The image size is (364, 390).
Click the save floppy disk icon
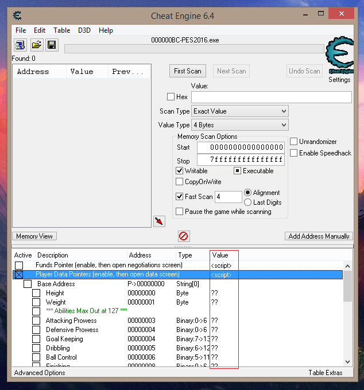52,45
